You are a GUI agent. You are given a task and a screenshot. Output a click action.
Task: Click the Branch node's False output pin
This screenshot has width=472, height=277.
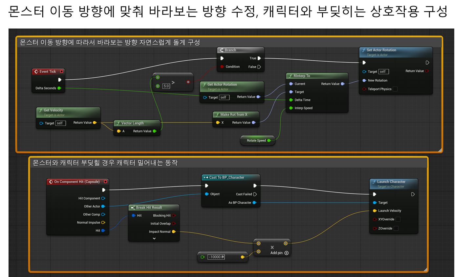tap(259, 67)
